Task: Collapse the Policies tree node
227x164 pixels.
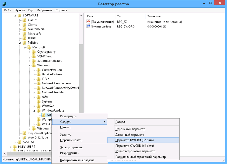Action: [x=20, y=43]
